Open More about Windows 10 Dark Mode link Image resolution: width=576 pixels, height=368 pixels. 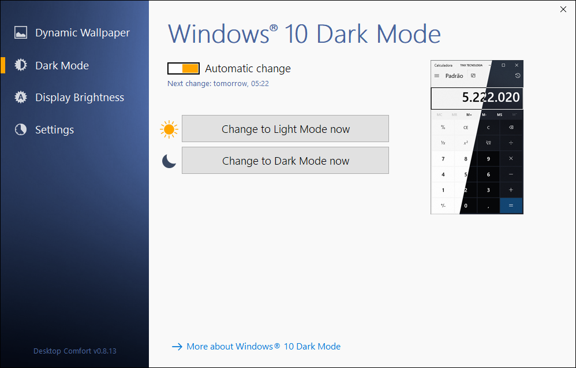coord(263,346)
